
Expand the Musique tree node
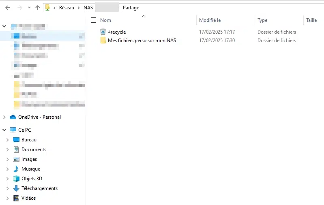click(8, 169)
